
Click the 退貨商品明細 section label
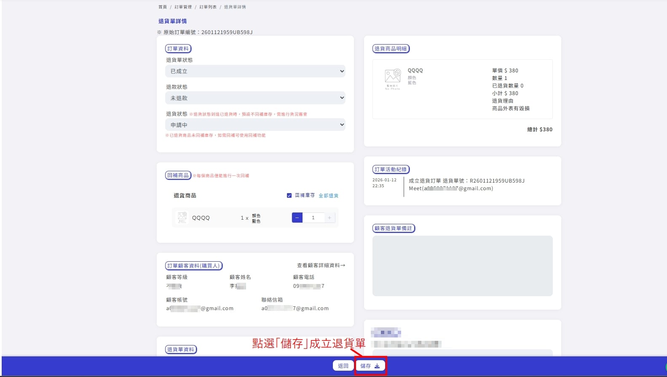pyautogui.click(x=391, y=49)
